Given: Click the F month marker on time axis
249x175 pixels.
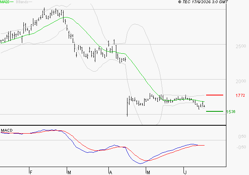Looking at the screenshot, I should coord(31,173).
